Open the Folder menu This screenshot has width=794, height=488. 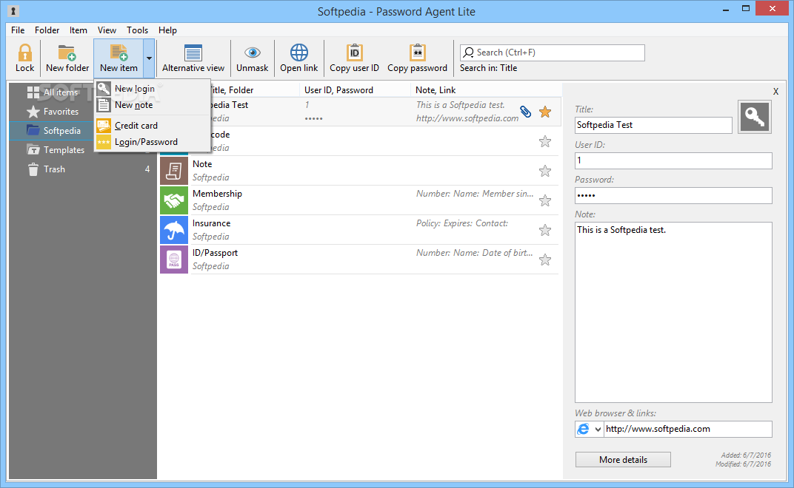(x=47, y=30)
